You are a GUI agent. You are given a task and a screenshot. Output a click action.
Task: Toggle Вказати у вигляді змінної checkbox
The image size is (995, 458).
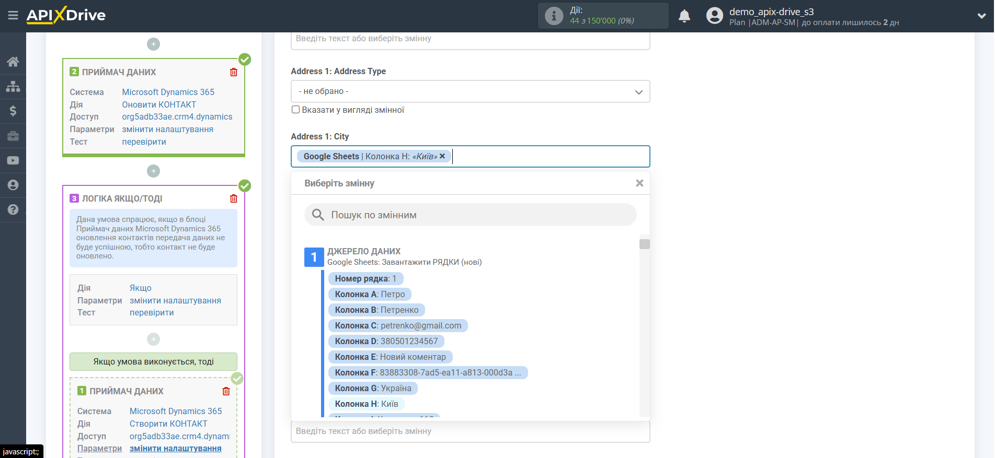(295, 110)
